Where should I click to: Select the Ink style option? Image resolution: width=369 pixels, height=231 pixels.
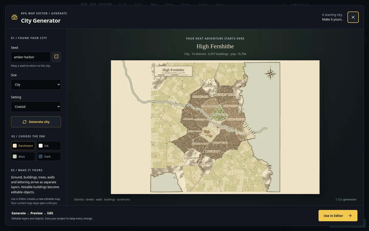[x=49, y=146]
